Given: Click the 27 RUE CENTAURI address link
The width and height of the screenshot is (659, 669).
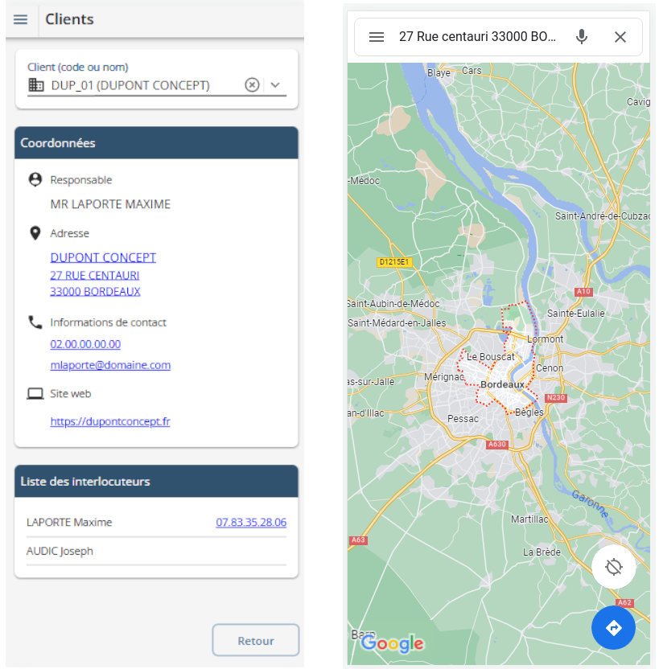Looking at the screenshot, I should 96,273.
